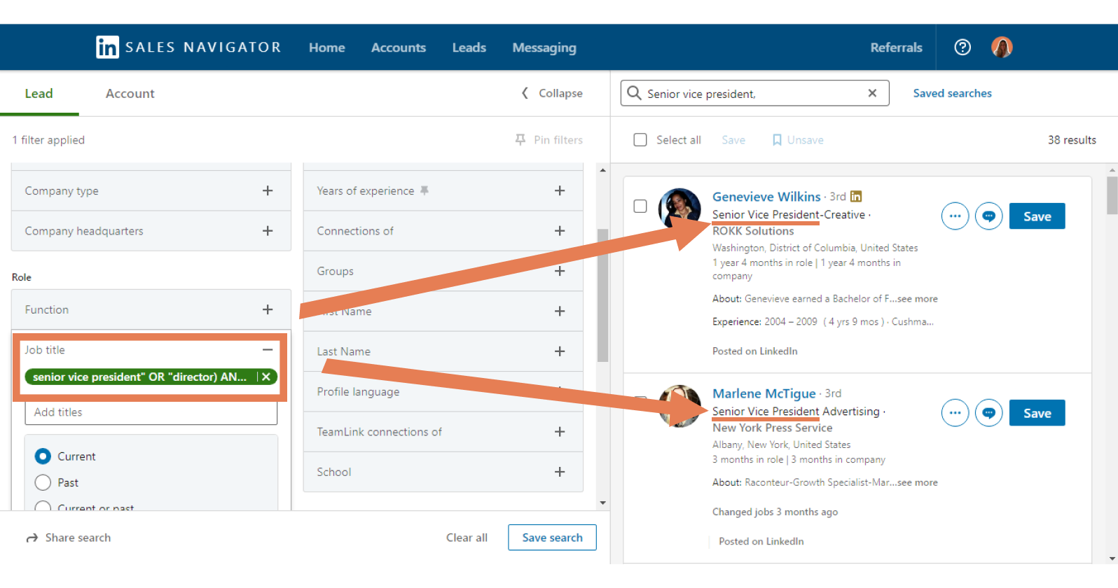Click the Unsave bookmark icon

point(777,140)
